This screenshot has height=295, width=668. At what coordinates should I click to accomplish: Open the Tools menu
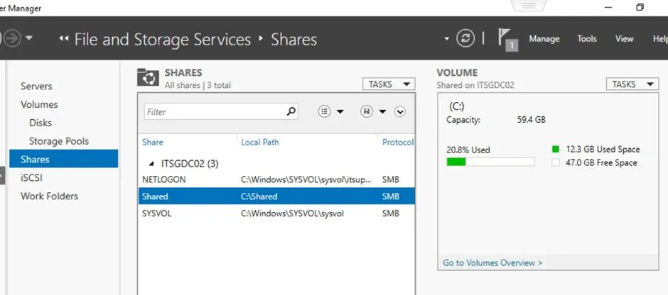click(586, 39)
